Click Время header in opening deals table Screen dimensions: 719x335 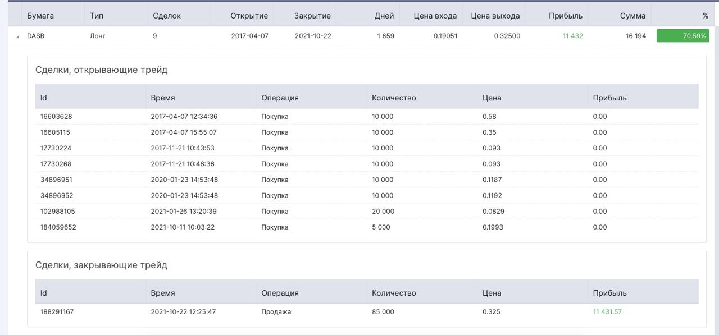[x=163, y=98]
